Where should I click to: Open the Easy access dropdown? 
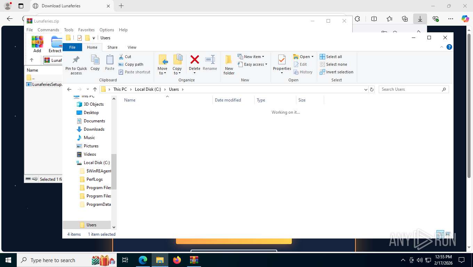pos(252,64)
